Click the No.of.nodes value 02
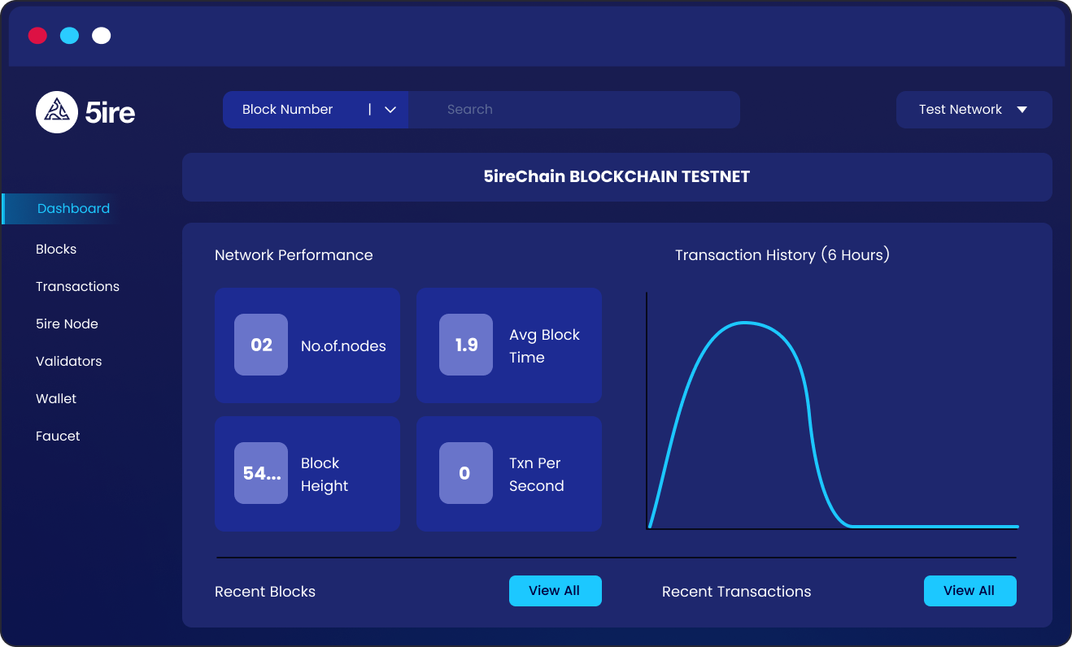Screen dimensions: 1072x647 click(261, 345)
